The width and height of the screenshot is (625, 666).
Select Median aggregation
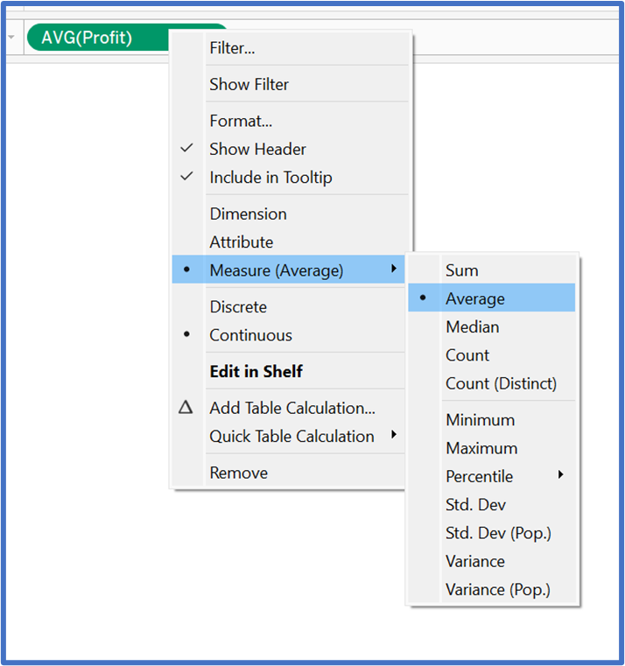[472, 326]
